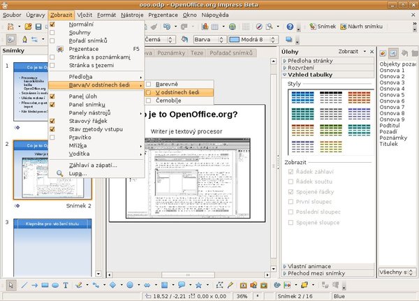This screenshot has width=419, height=301.
Task: Open the Modrá 8 fill color dropdown
Action: 273,40
